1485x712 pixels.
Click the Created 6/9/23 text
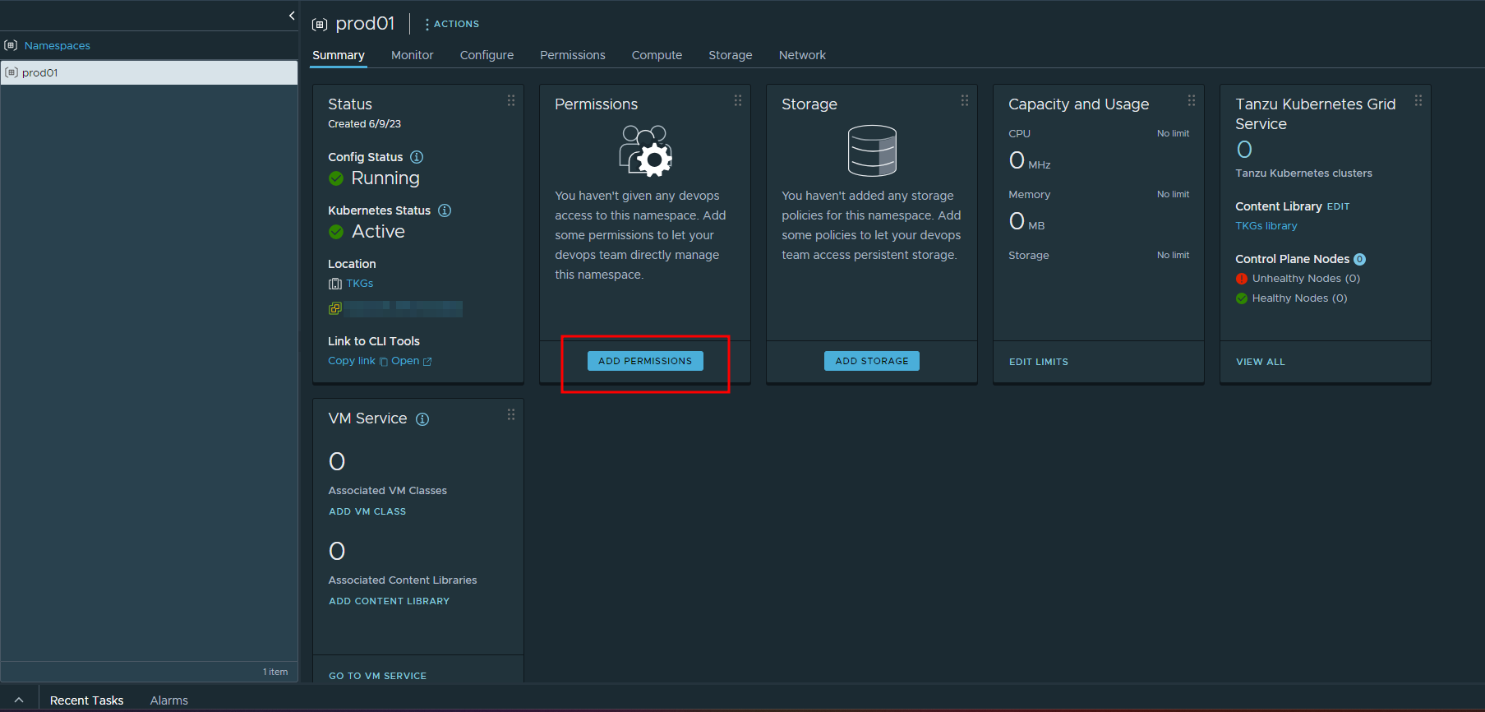364,124
